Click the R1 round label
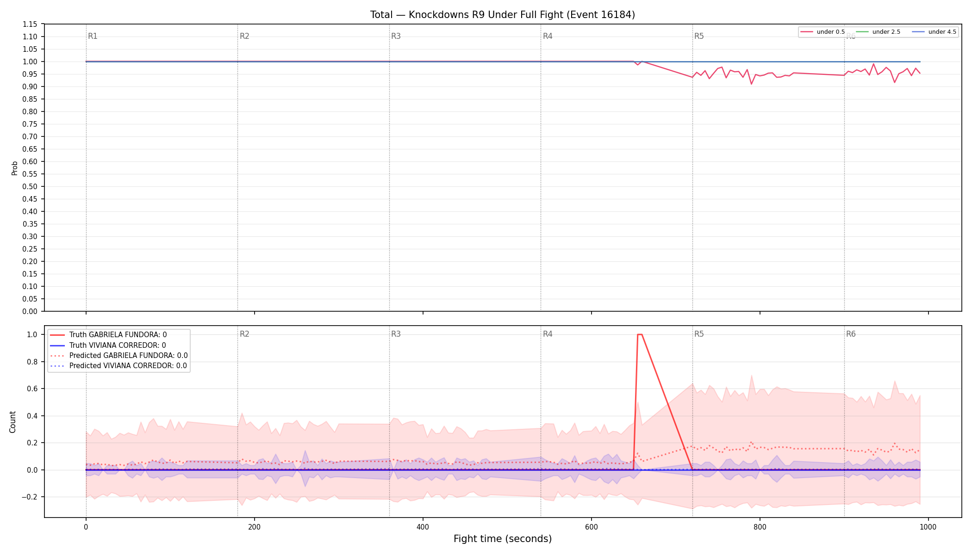972x555 pixels. (x=93, y=36)
